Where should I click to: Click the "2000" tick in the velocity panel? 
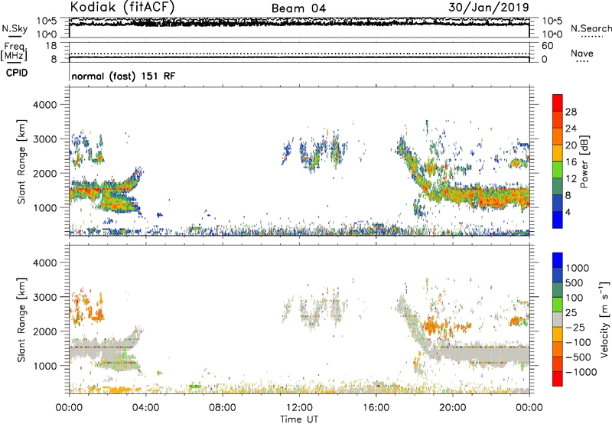[45, 331]
